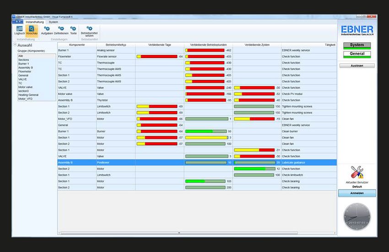The width and height of the screenshot is (389, 252).
Task: Click the scrollbar left arrow
Action: (59, 233)
